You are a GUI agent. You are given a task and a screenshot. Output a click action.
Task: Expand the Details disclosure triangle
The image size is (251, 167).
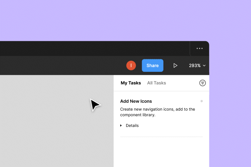point(121,125)
